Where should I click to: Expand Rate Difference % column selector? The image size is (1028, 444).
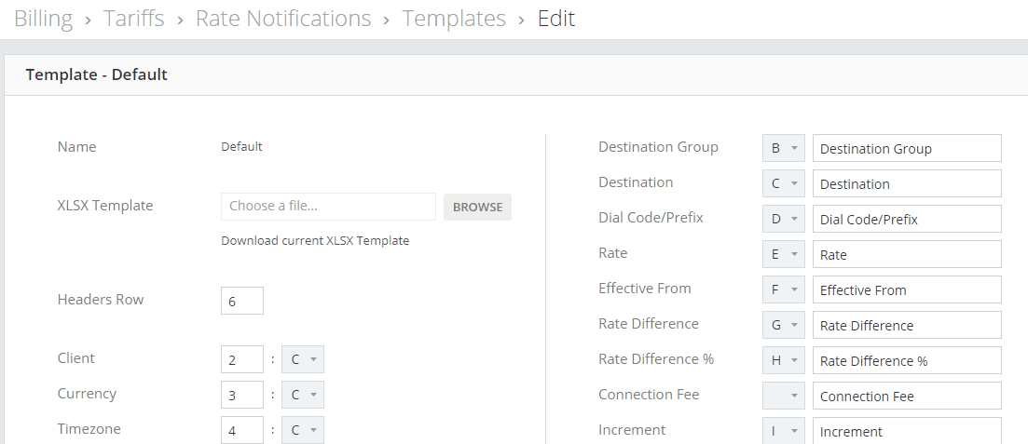click(x=784, y=360)
